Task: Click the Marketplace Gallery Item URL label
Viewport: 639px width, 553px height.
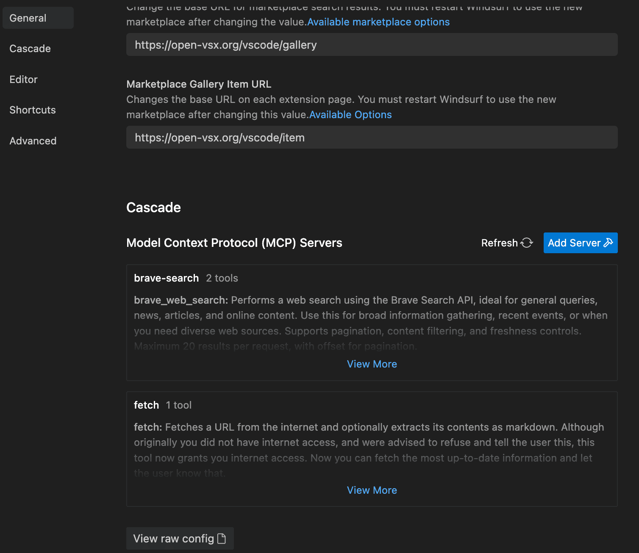Action: [199, 84]
